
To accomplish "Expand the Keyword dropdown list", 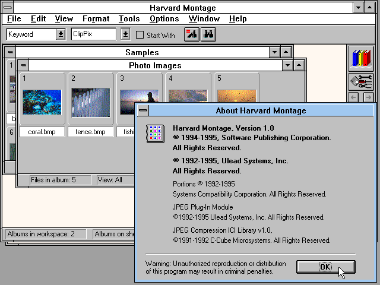I will [x=61, y=34].
